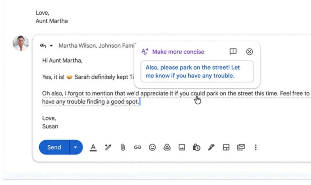Click the reply-all arrow icon

pos(43,46)
